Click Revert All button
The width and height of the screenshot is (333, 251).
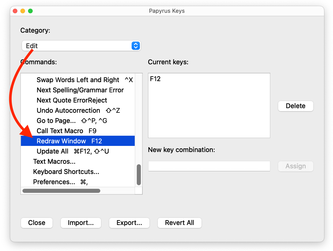(x=180, y=223)
